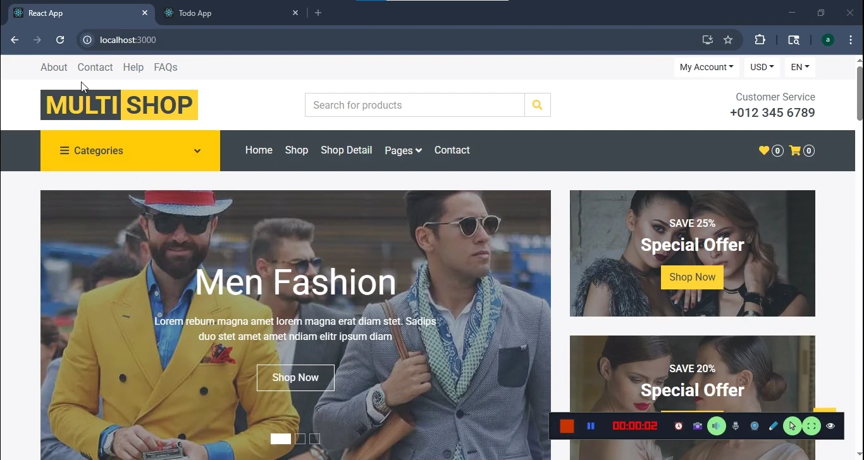Bookmark this page with the star icon

pyautogui.click(x=728, y=40)
